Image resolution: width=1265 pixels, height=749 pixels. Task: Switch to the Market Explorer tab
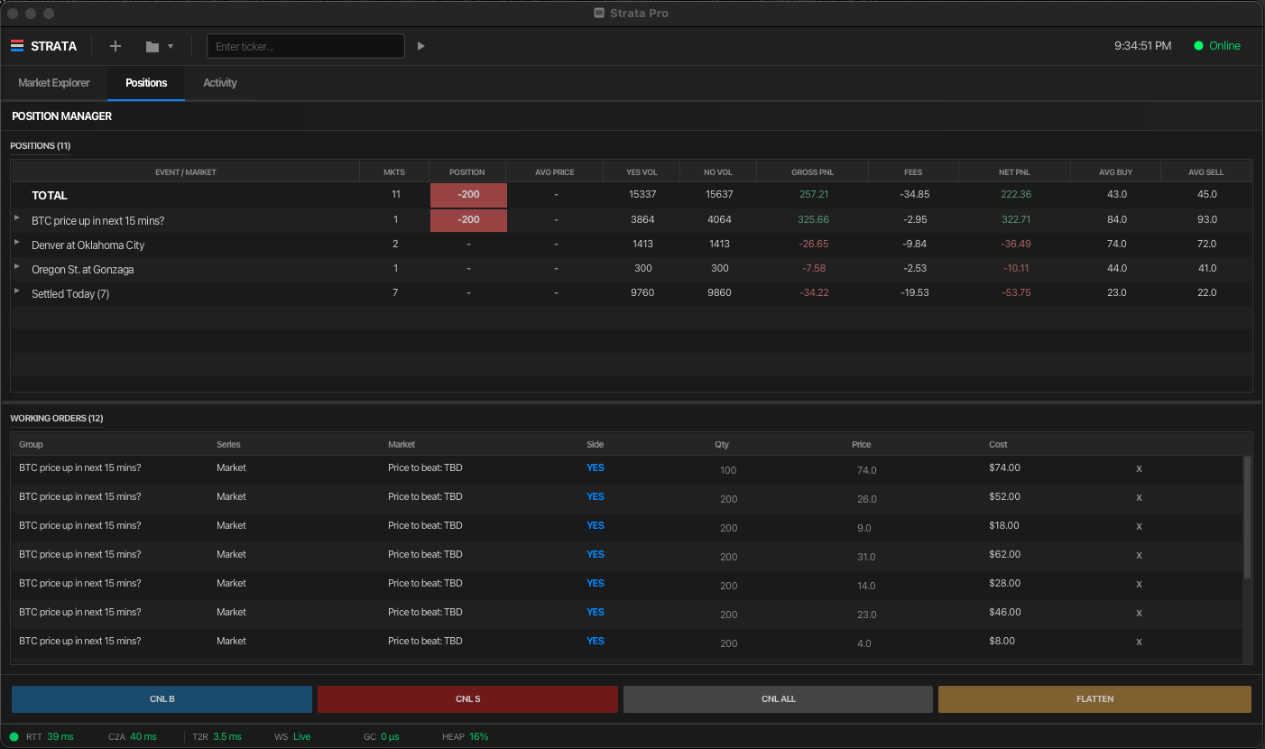tap(53, 82)
